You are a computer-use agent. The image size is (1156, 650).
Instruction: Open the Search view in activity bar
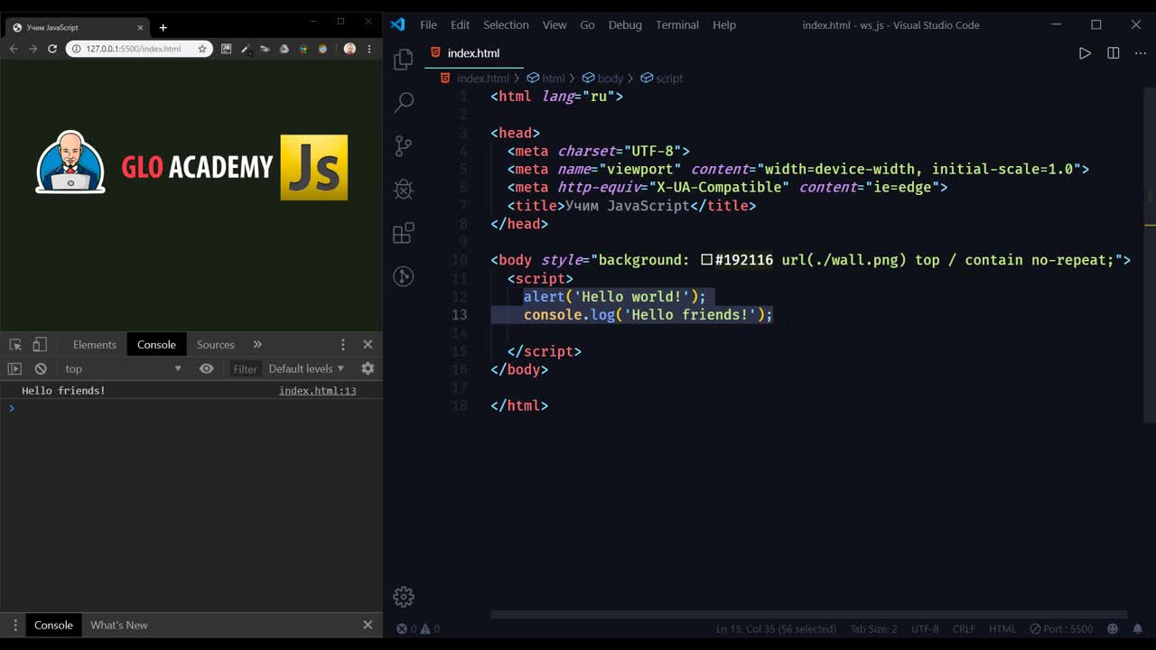click(404, 102)
